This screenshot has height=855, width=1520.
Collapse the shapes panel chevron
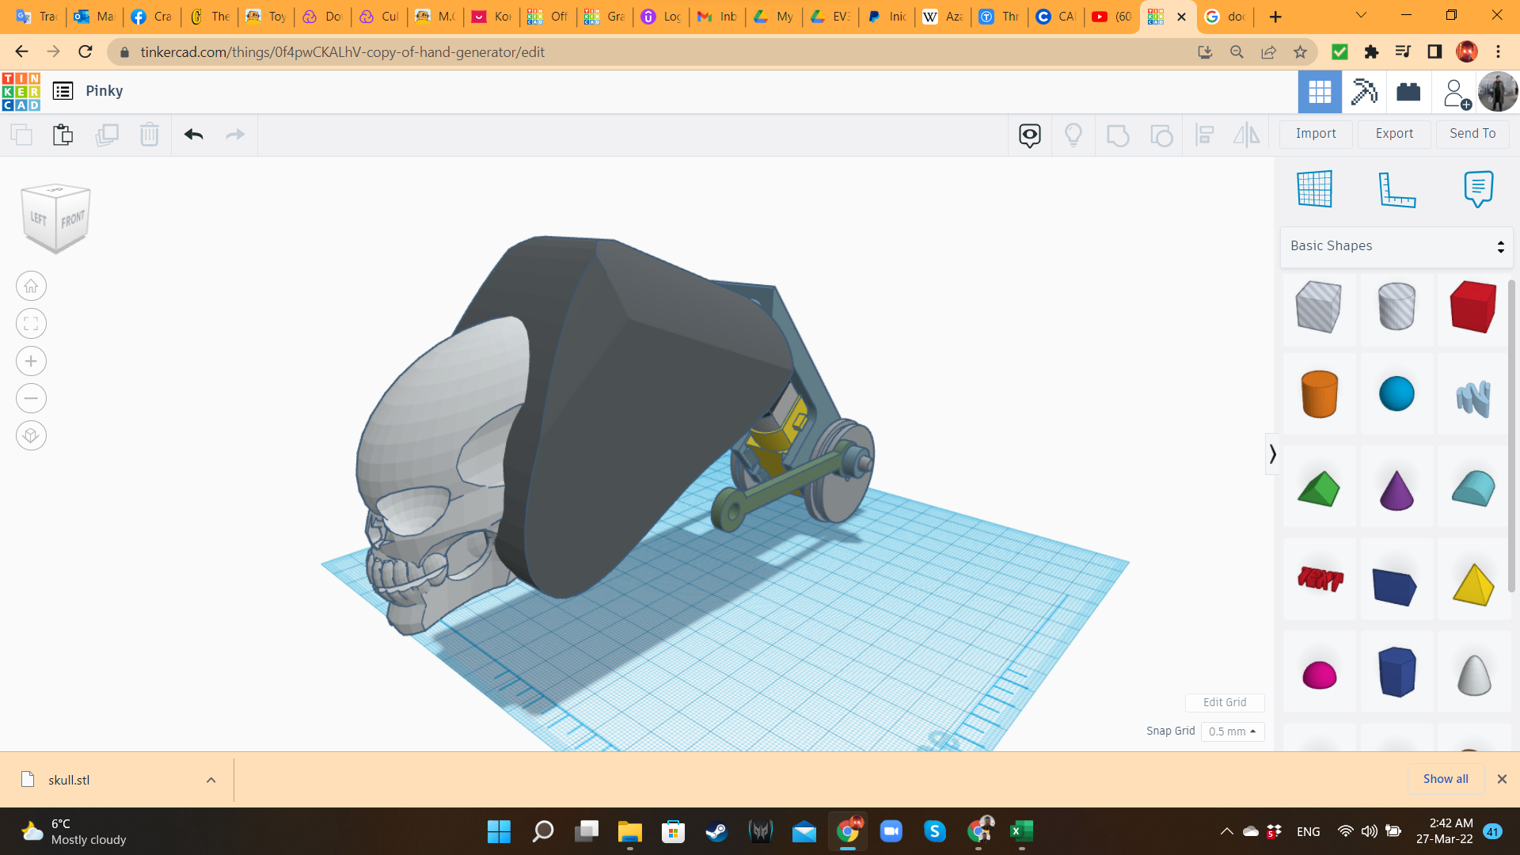pyautogui.click(x=1272, y=454)
